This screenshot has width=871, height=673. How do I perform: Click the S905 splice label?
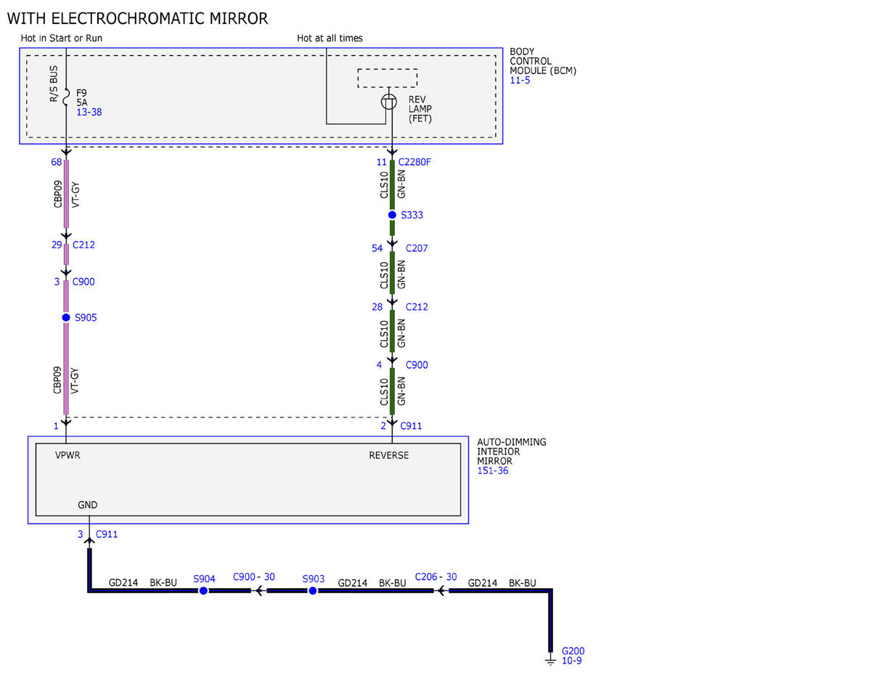[x=86, y=318]
